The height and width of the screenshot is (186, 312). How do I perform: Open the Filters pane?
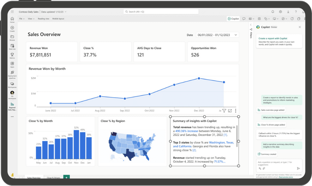[251, 33]
